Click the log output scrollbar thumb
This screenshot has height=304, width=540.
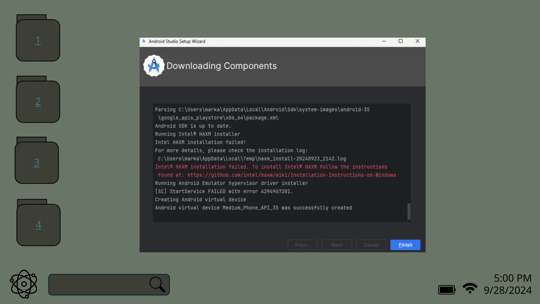[409, 211]
